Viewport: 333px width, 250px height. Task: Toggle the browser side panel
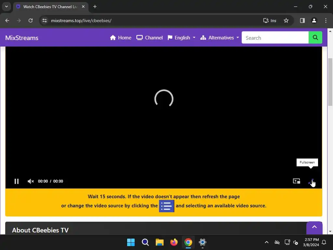click(302, 21)
